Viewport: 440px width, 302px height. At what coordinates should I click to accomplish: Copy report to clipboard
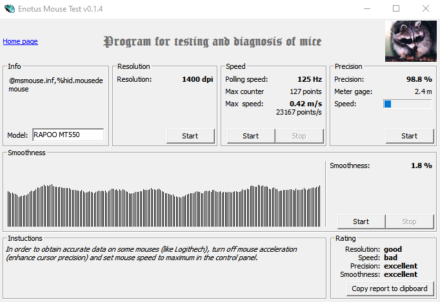[x=390, y=288]
